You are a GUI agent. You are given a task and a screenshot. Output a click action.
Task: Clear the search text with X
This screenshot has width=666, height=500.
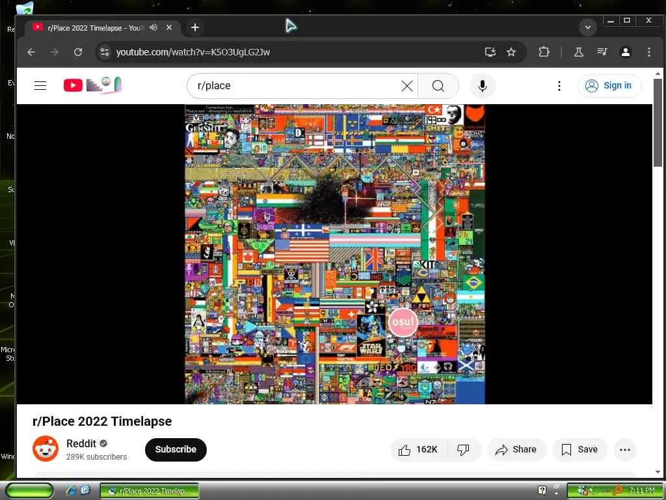click(407, 86)
